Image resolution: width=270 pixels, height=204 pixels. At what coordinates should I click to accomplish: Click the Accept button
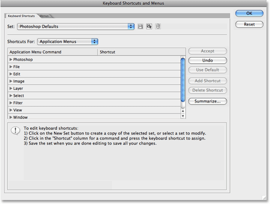click(207, 51)
